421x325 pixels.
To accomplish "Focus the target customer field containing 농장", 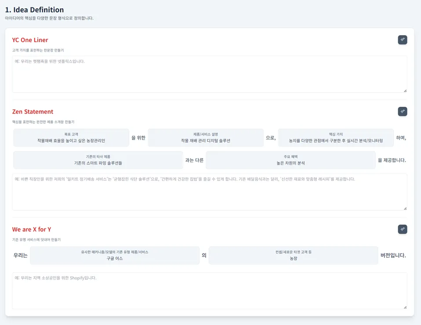I will pos(293,256).
